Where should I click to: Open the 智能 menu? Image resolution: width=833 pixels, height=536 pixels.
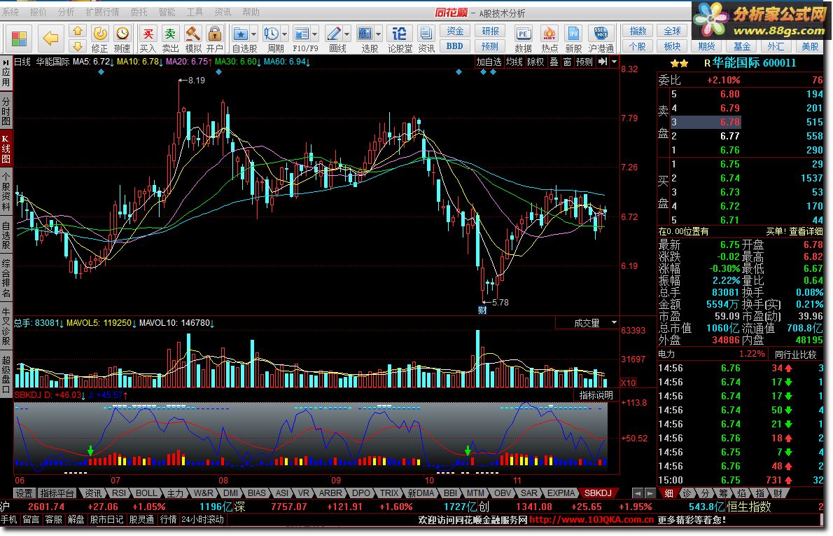pos(167,12)
